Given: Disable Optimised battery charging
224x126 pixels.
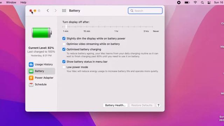Looking at the screenshot, I should [64, 49].
